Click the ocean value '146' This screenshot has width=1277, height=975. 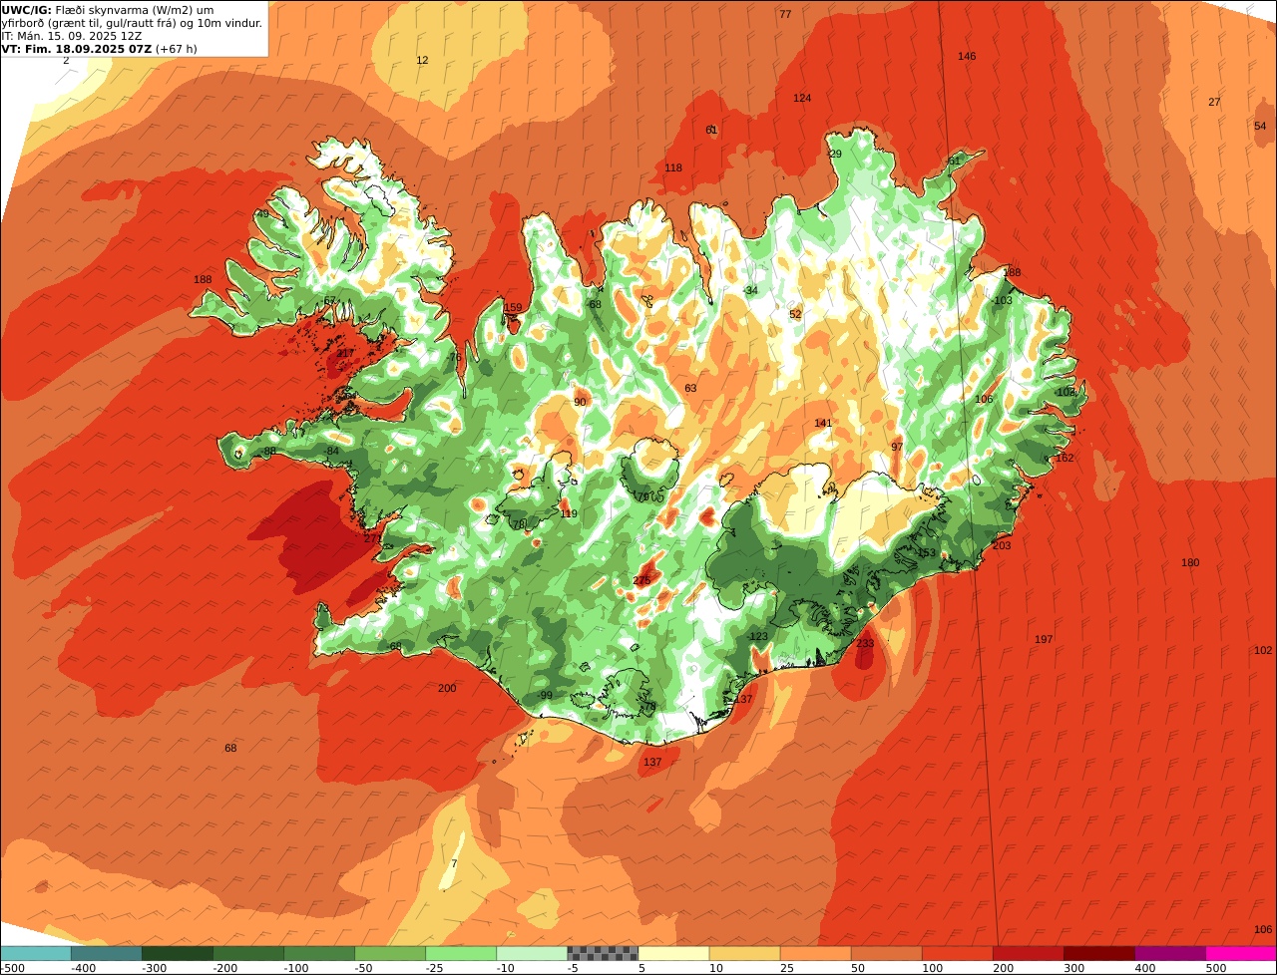tap(967, 56)
